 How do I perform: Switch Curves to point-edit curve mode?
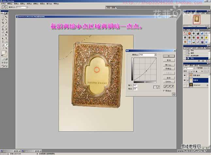tap(155, 87)
